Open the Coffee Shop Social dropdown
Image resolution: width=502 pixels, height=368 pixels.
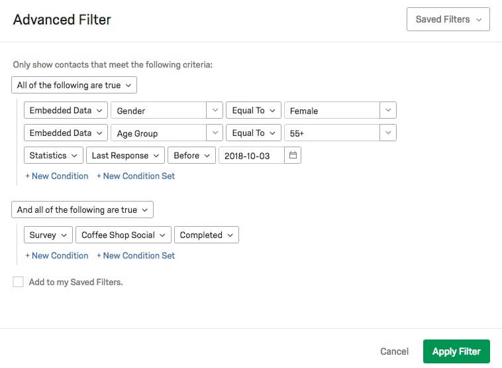[x=124, y=235]
